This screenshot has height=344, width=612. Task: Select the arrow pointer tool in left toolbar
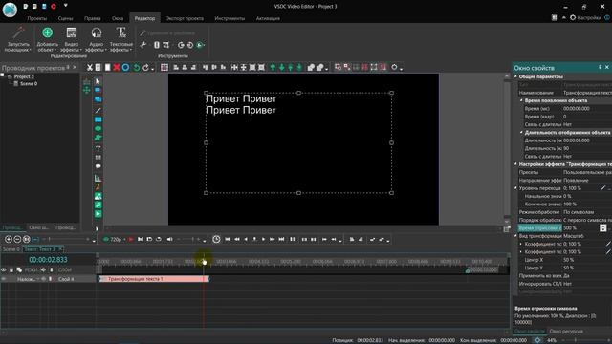[x=98, y=81]
